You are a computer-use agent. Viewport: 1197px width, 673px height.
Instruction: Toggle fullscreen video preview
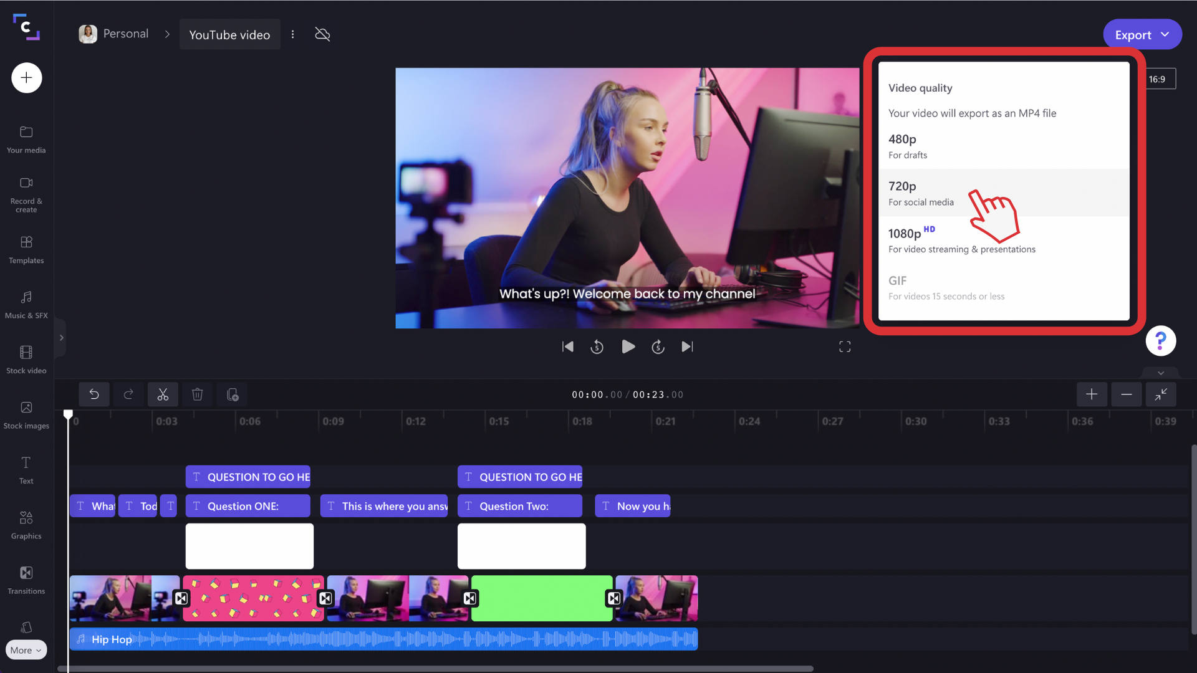coord(845,346)
